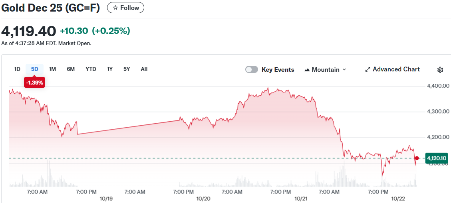Show the 5Y chart range
This screenshot has height=203, width=451.
127,69
